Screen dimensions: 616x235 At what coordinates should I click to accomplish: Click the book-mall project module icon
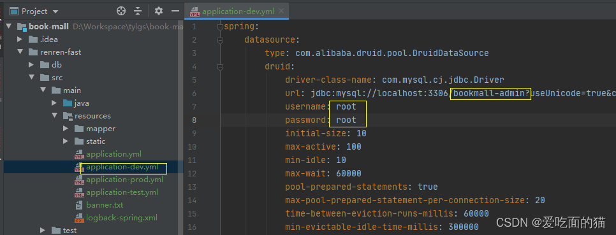coord(22,27)
